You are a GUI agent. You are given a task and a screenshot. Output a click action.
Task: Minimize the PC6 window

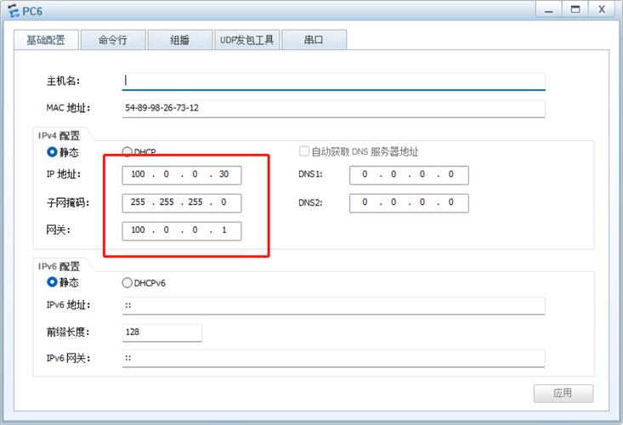pyautogui.click(x=549, y=9)
